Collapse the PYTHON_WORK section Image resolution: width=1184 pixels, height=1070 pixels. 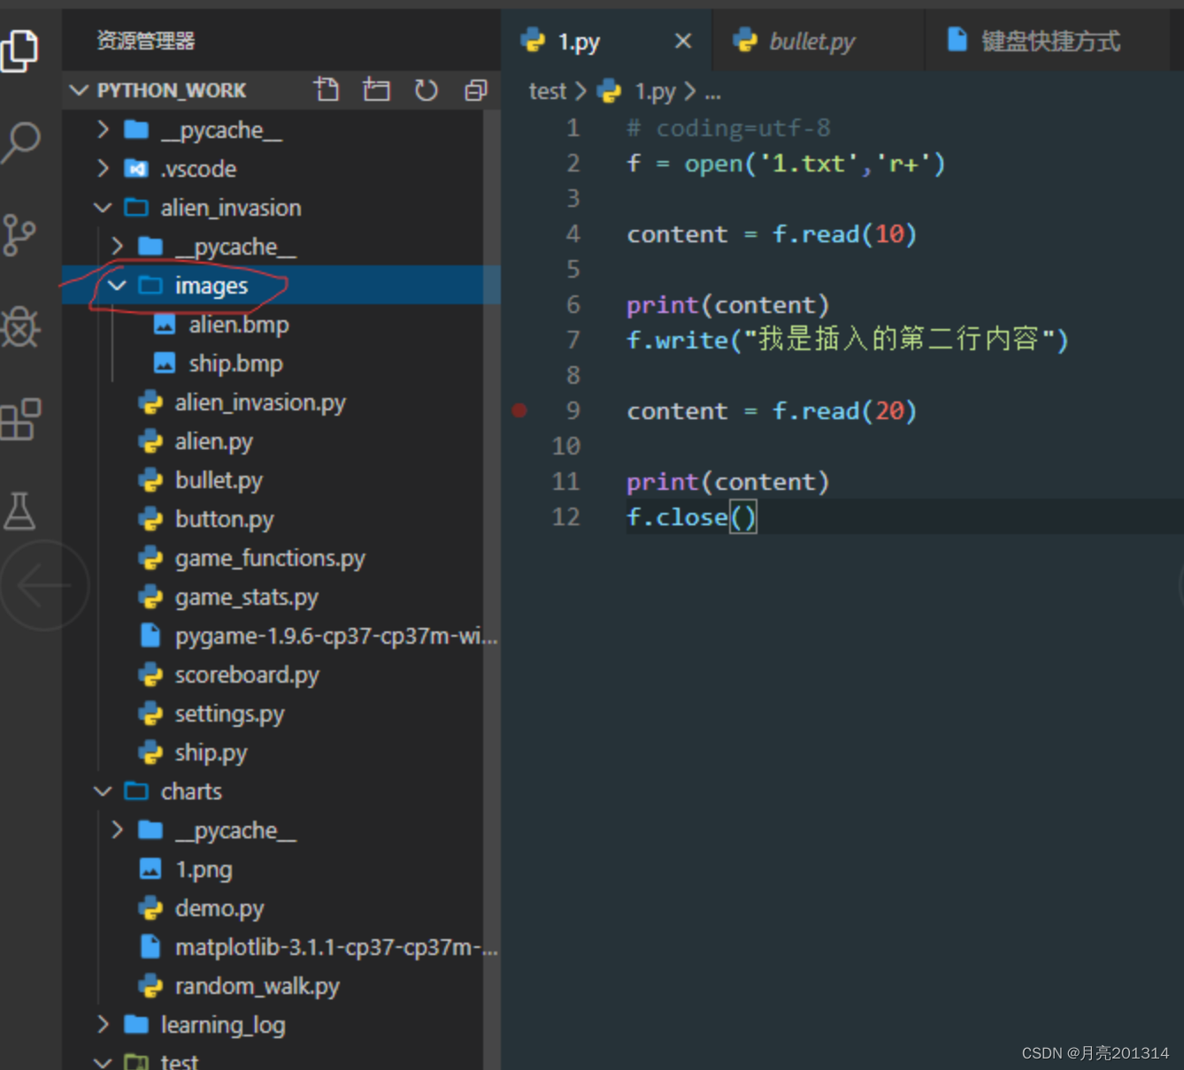(79, 90)
